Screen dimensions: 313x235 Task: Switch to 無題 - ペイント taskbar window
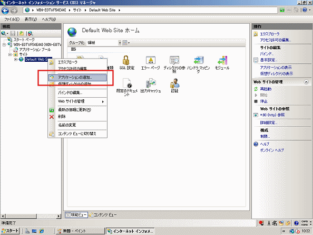tap(80, 231)
